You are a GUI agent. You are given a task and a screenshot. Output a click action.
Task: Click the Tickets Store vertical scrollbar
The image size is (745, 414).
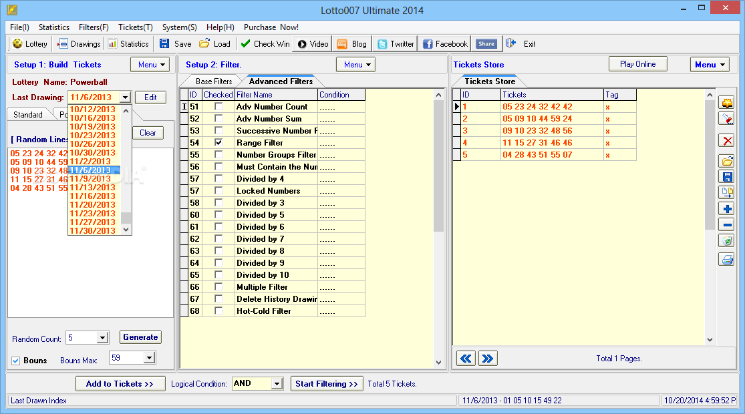(x=710, y=216)
